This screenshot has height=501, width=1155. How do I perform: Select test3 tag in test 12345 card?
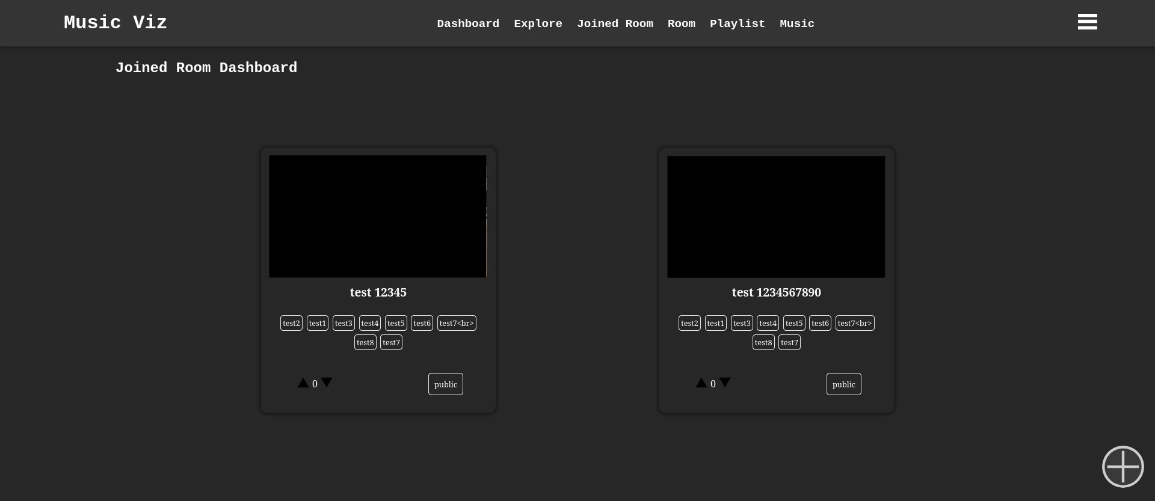(x=343, y=323)
